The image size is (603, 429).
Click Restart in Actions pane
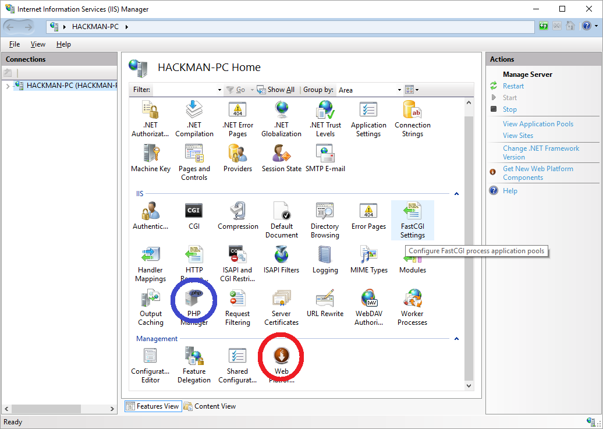513,86
